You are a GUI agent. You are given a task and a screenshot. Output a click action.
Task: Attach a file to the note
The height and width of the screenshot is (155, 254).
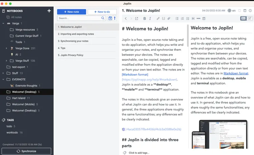click(x=169, y=18)
